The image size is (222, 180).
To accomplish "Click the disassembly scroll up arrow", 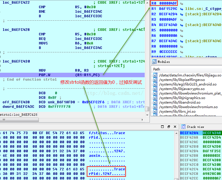I will pyautogui.click(x=147, y=3).
